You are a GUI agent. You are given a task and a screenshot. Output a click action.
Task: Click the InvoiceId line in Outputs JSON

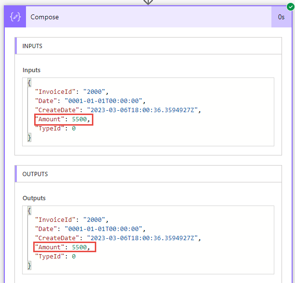72,220
